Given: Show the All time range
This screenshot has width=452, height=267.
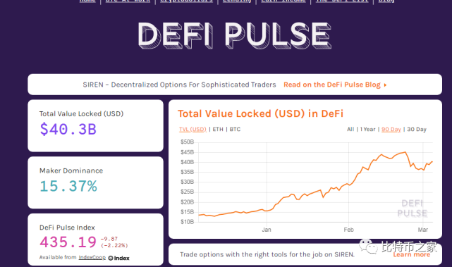Looking at the screenshot, I should [350, 130].
